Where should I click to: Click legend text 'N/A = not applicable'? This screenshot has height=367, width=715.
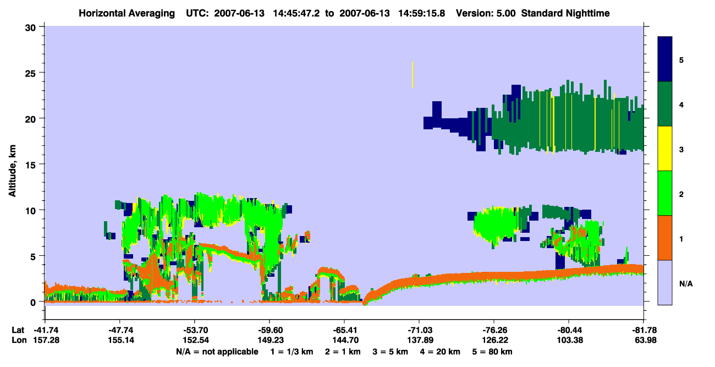click(x=217, y=352)
